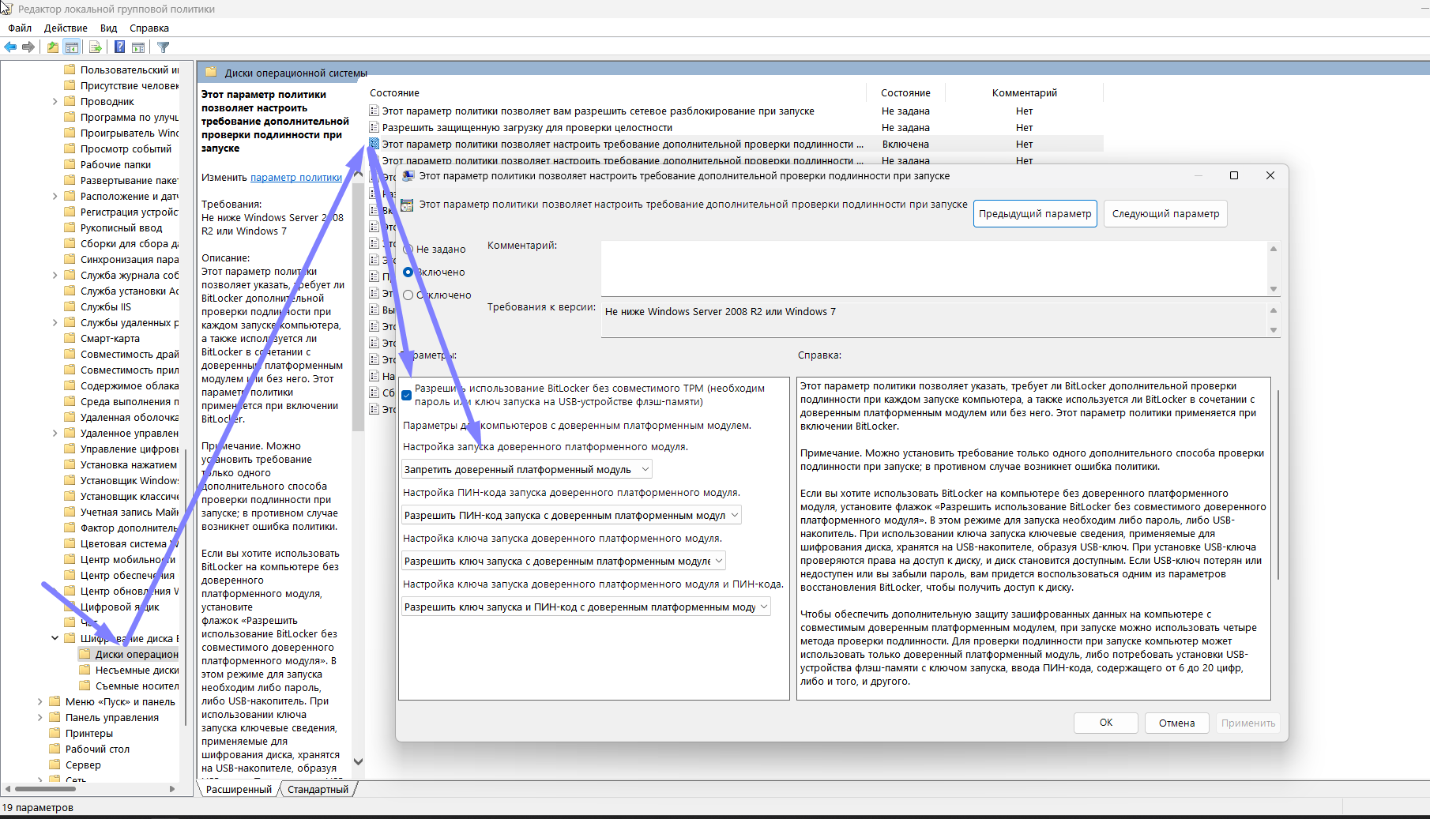Click inside the Комментарий text field

[x=934, y=269]
